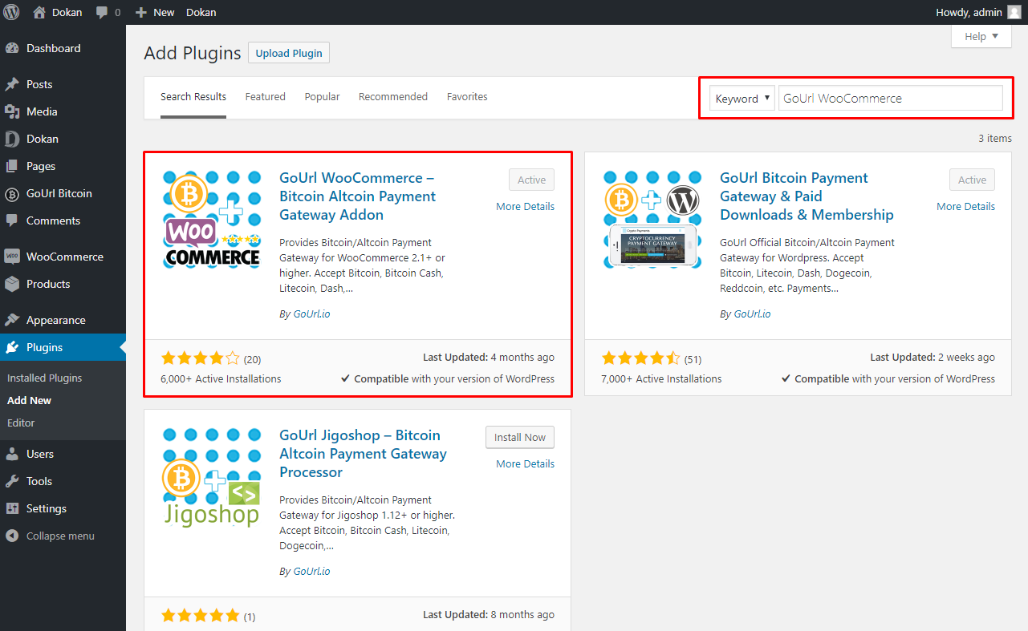Open the admin user avatar
Viewport: 1028px width, 631px height.
point(1014,12)
